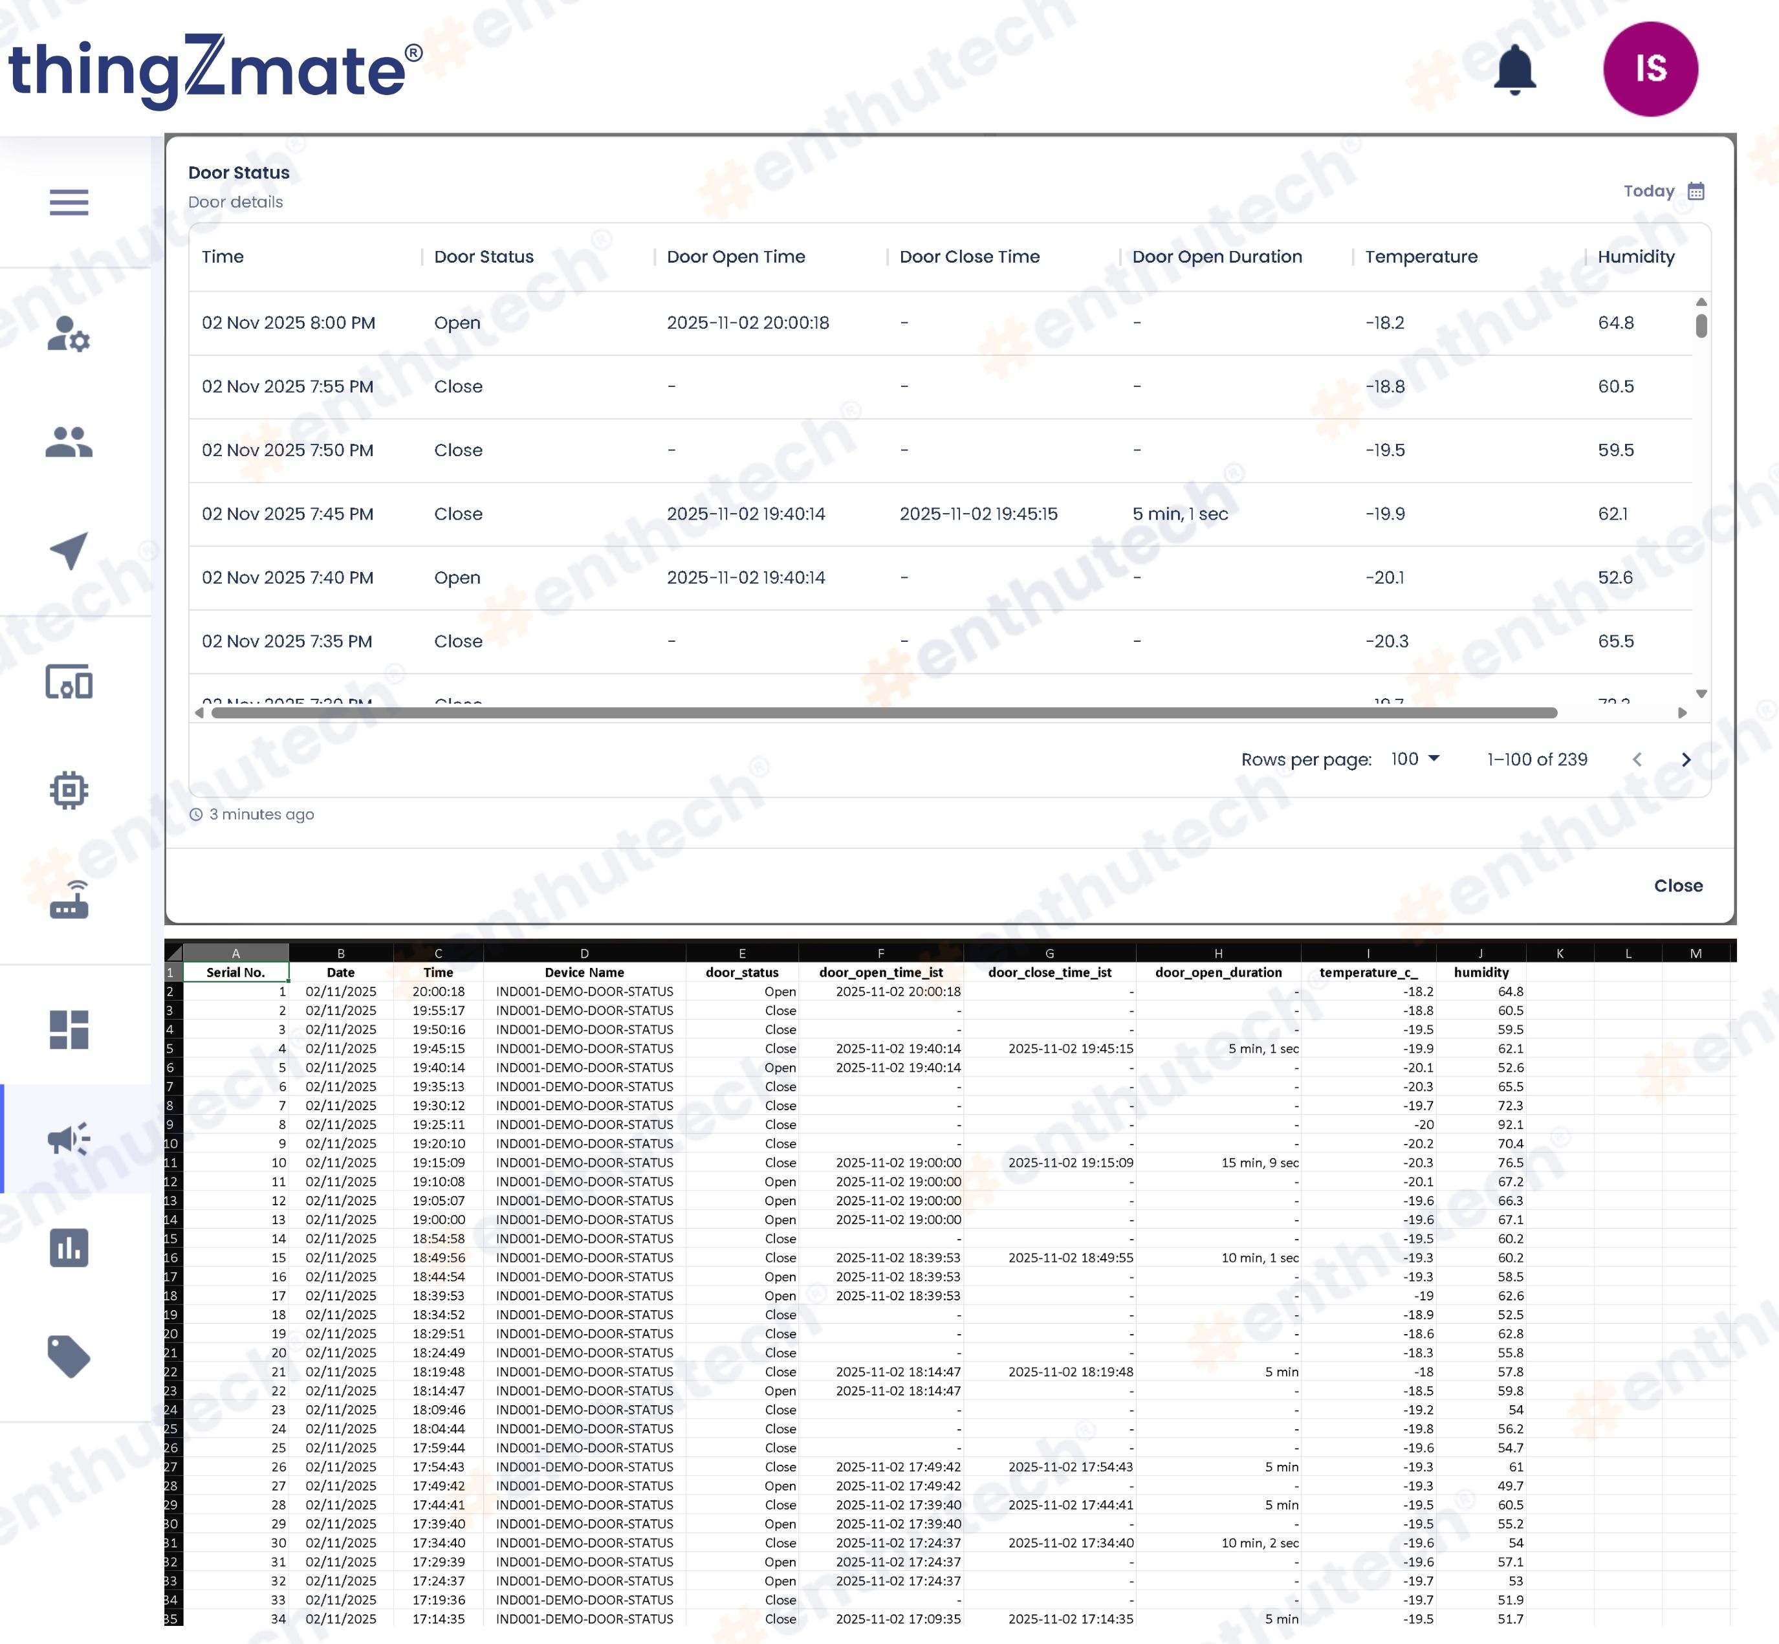The width and height of the screenshot is (1779, 1644).
Task: Click the table horizontal scrollbar
Action: 883,712
